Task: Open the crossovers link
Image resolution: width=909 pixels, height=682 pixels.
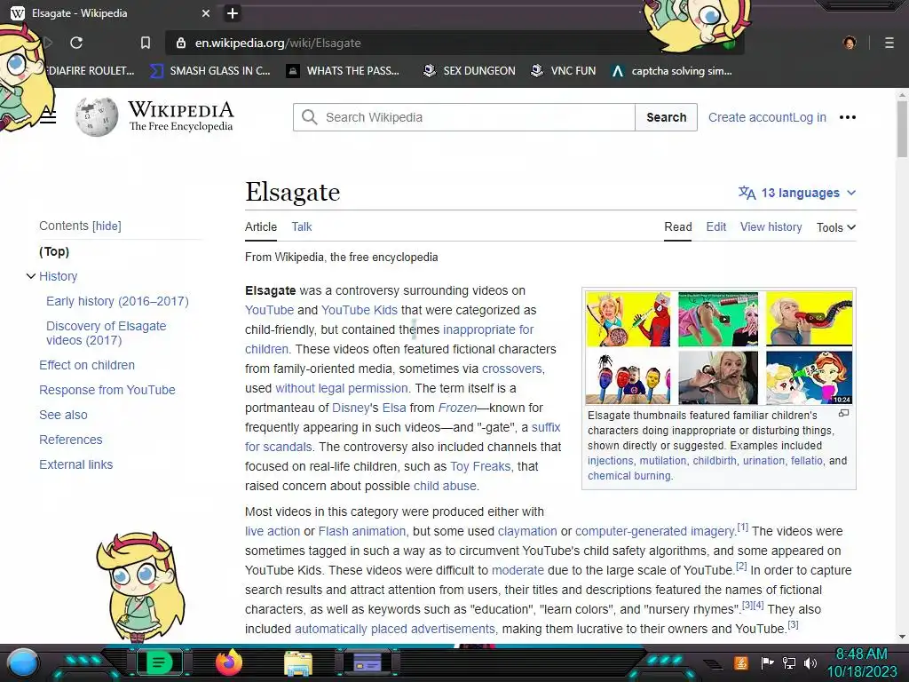Action: pos(512,369)
